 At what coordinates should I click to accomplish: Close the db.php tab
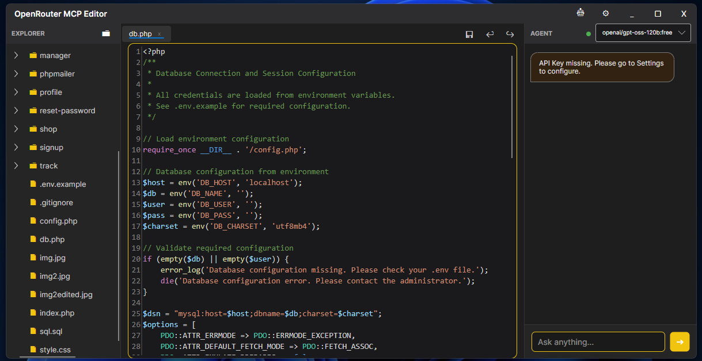pyautogui.click(x=160, y=34)
